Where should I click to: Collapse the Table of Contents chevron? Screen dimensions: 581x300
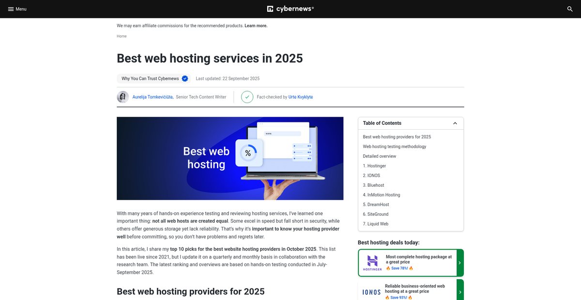(455, 123)
